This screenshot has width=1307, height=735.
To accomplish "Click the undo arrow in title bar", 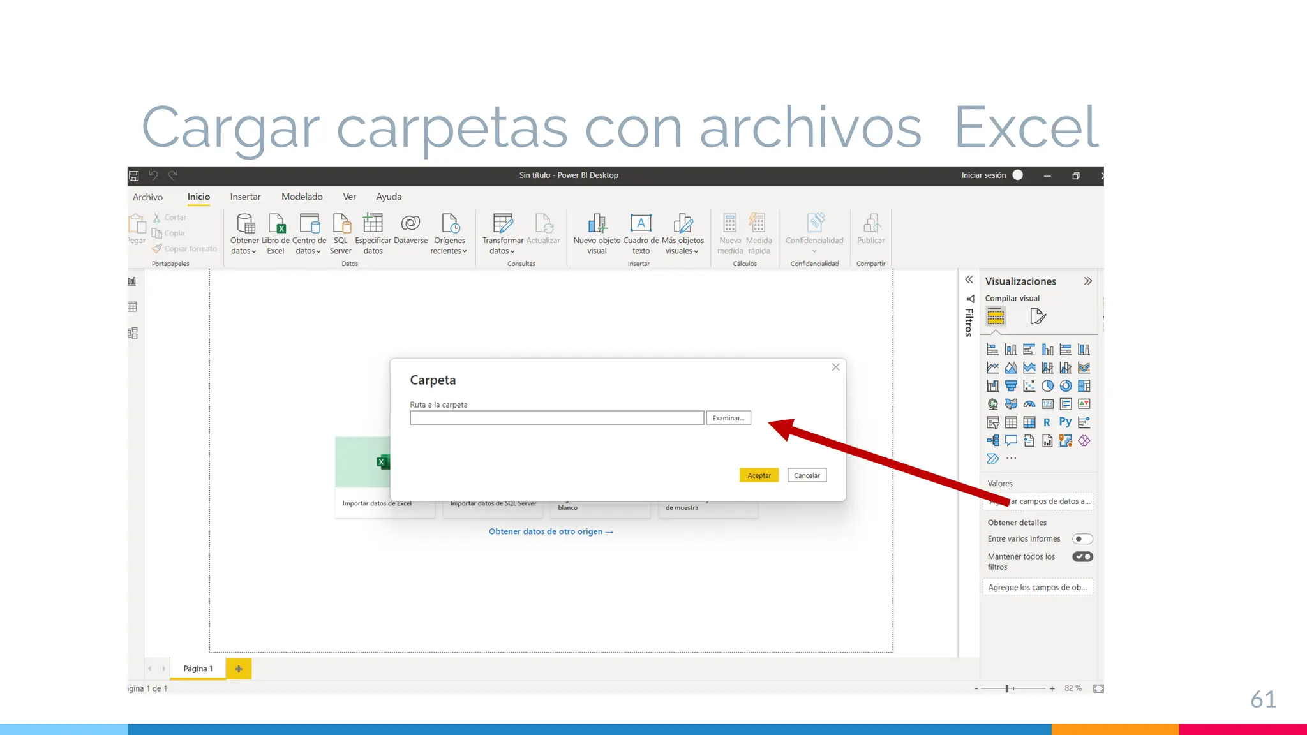I will (x=153, y=175).
